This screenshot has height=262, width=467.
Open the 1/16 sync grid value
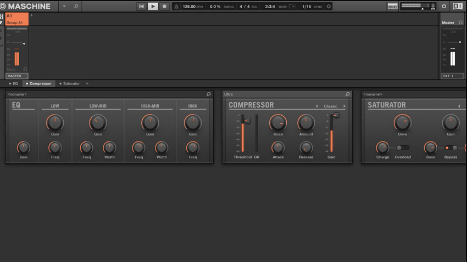(x=307, y=7)
